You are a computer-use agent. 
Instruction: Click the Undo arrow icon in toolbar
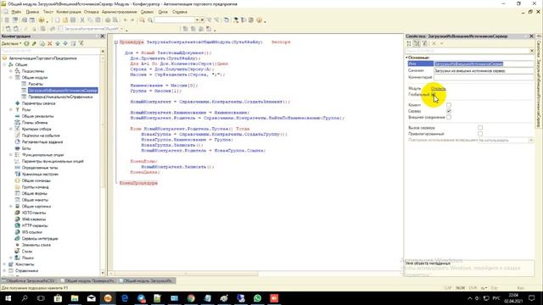[x=126, y=20]
